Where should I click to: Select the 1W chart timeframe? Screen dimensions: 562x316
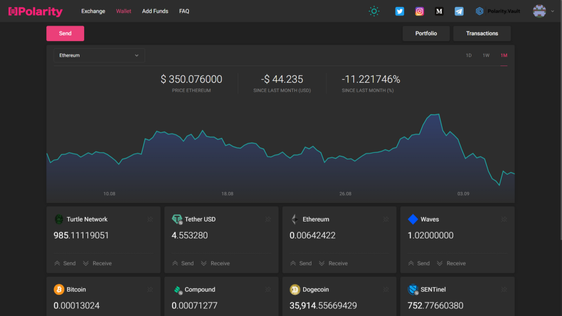(x=486, y=55)
